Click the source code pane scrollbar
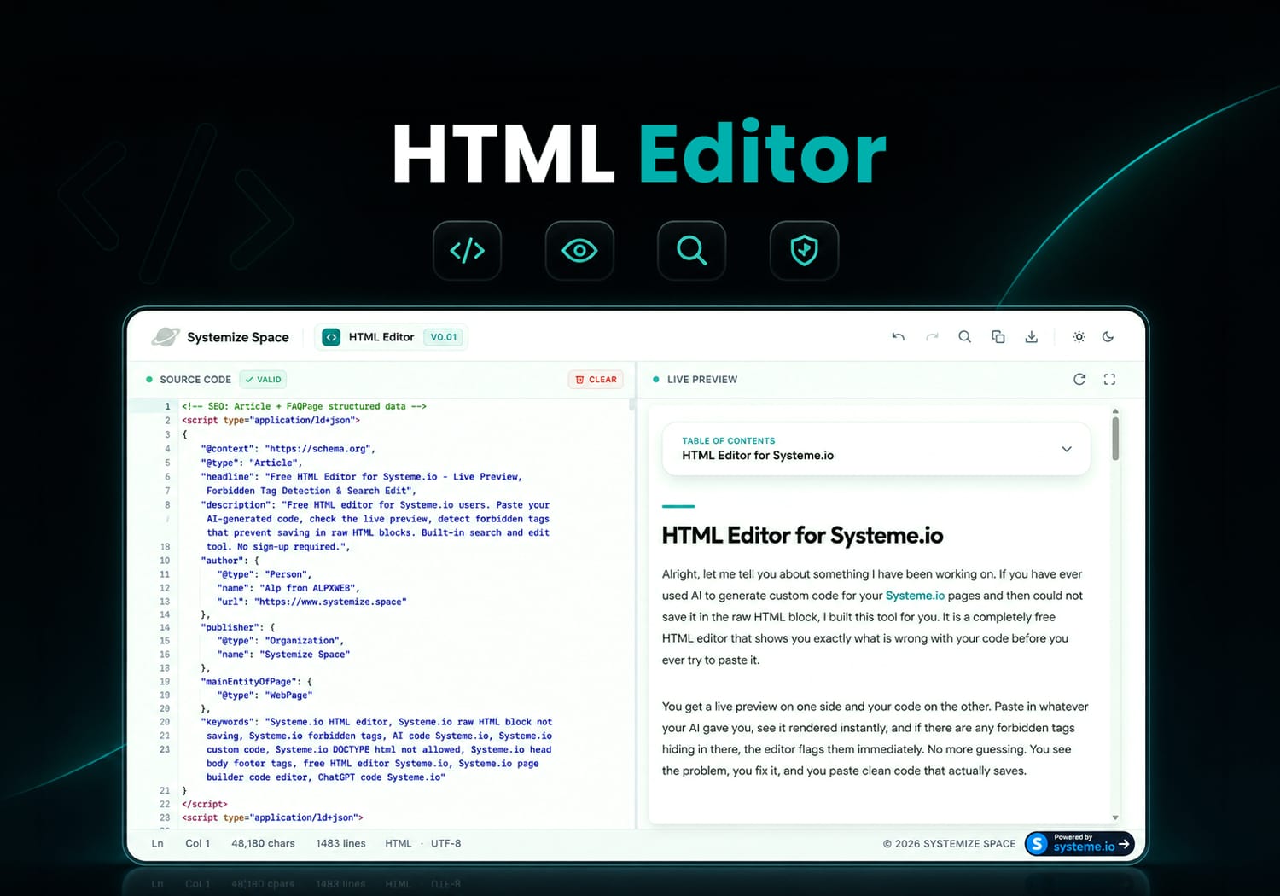The width and height of the screenshot is (1280, 896). pos(631,405)
